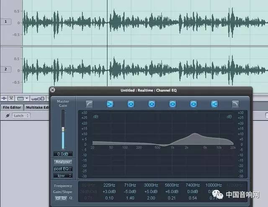Select the -5.0dB gain value
The image size is (268, 207).
pos(130,192)
